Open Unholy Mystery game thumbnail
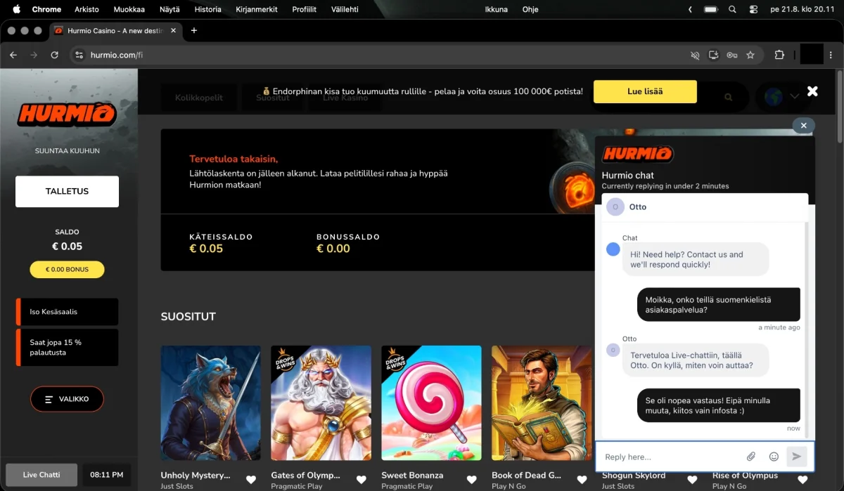844x491 pixels. (x=210, y=403)
